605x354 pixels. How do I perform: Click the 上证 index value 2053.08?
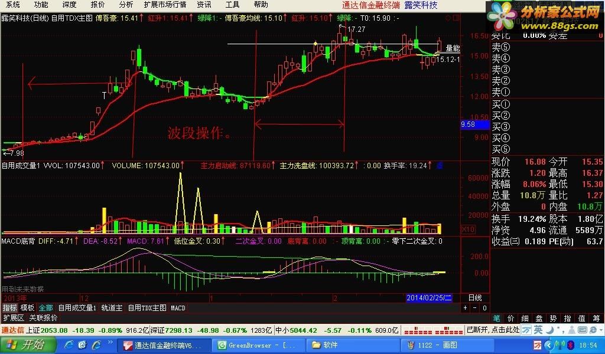pos(54,330)
